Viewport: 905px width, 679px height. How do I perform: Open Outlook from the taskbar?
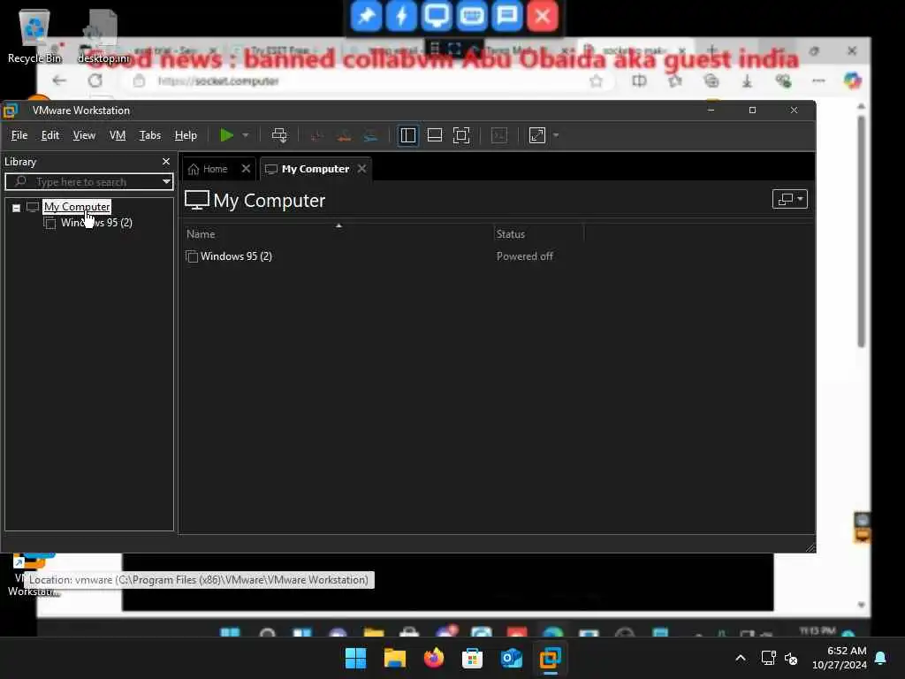[512, 658]
